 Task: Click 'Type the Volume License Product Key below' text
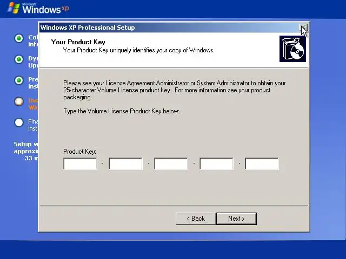pyautogui.click(x=121, y=111)
